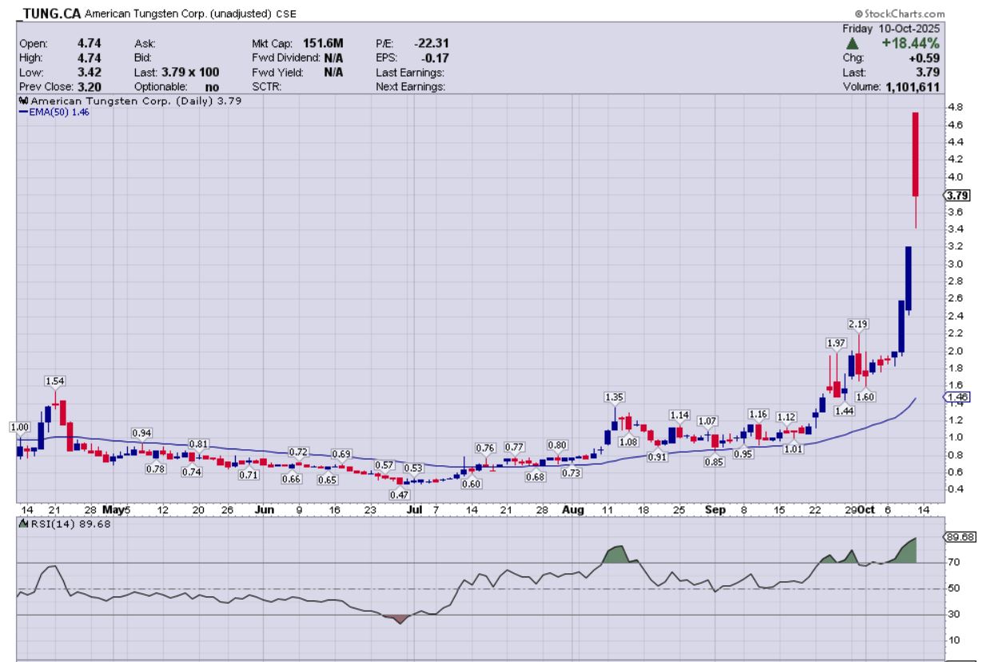The width and height of the screenshot is (983, 662).
Task: Click the tall red candlestick on October 10
Action: 915,154
